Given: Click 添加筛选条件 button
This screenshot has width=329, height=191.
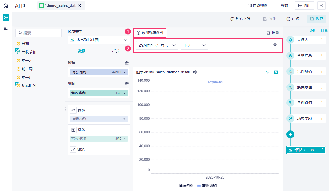Looking at the screenshot, I should 150,33.
